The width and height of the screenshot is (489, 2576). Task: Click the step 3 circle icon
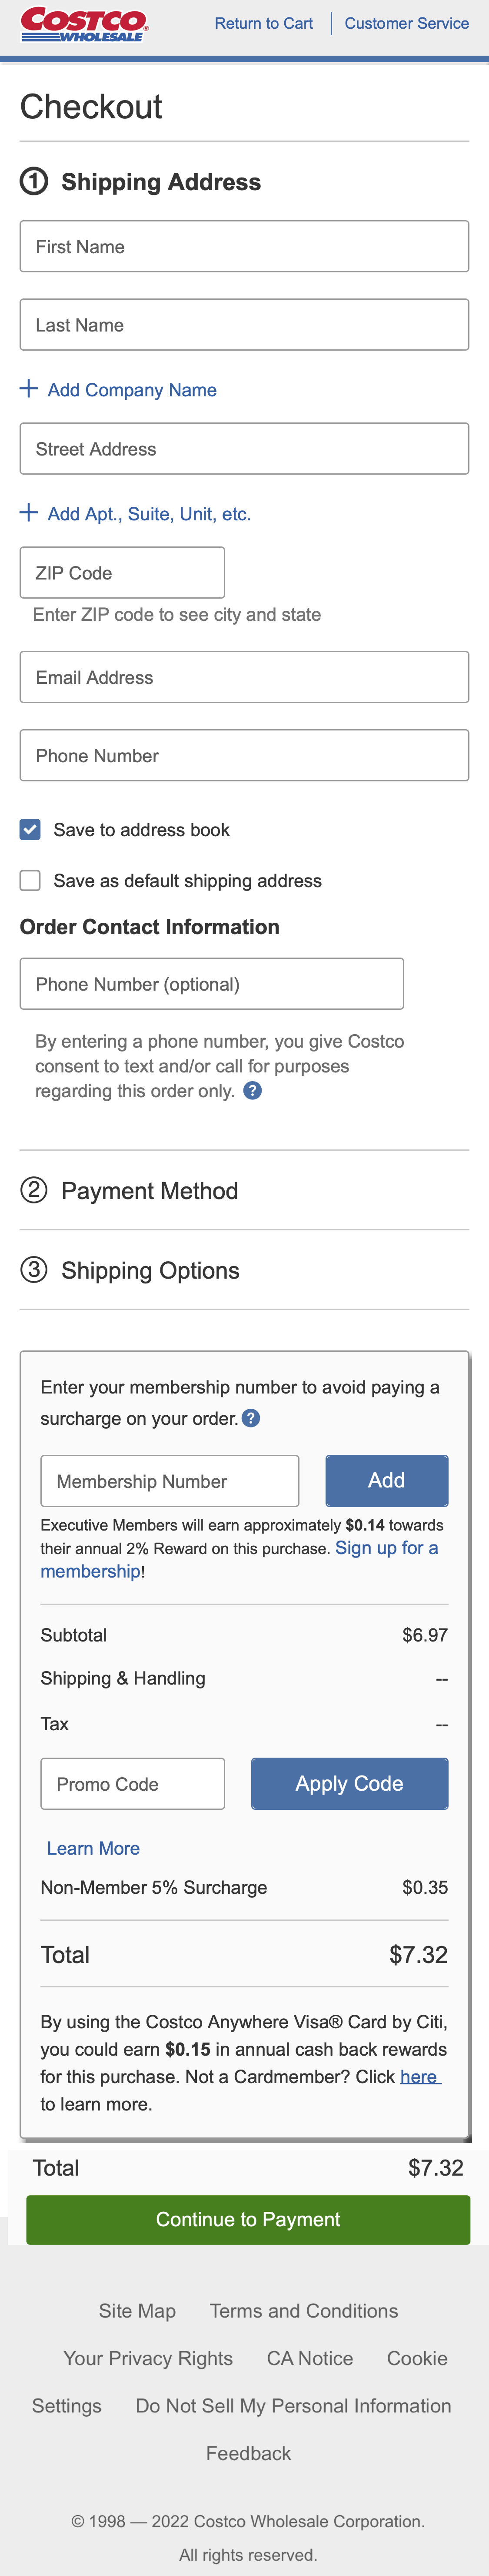[x=34, y=1269]
